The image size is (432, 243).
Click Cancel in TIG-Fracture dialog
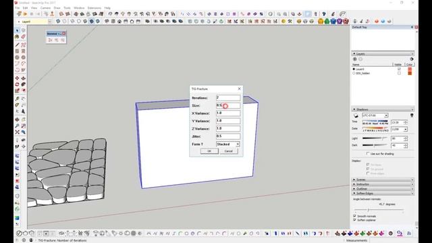point(228,151)
